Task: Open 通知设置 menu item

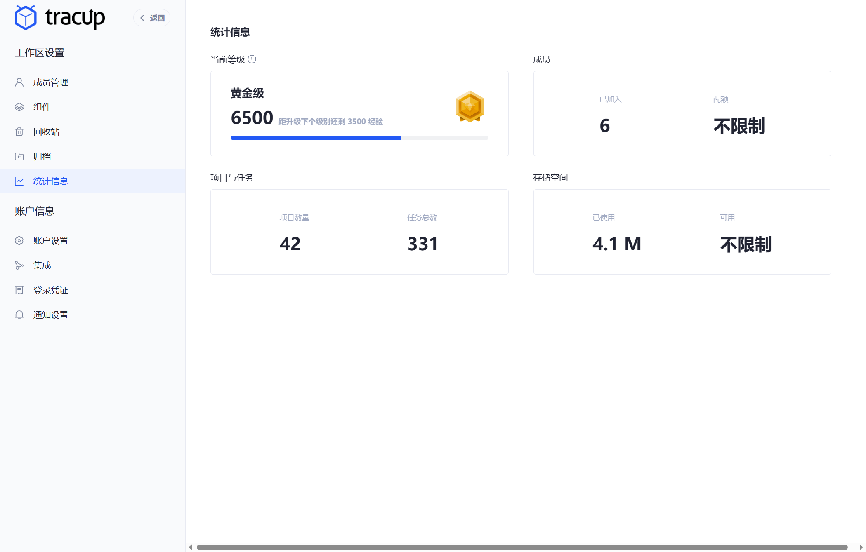Action: pos(50,315)
